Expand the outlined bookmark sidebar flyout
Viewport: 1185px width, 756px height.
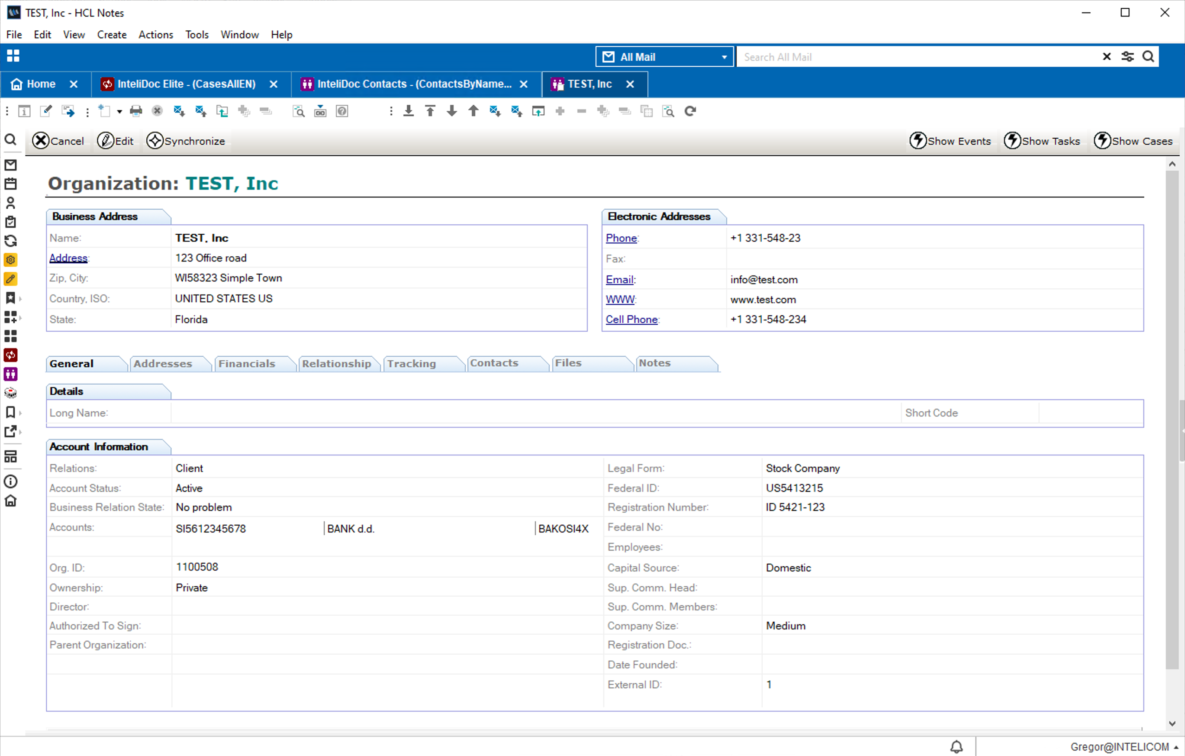[20, 413]
